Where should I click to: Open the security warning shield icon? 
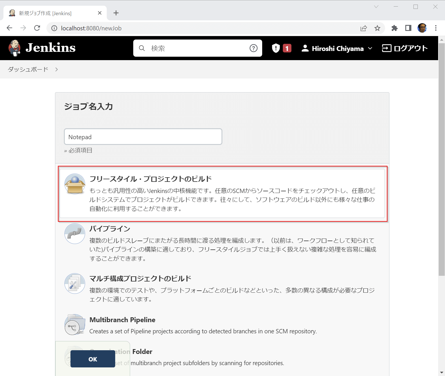click(x=276, y=48)
